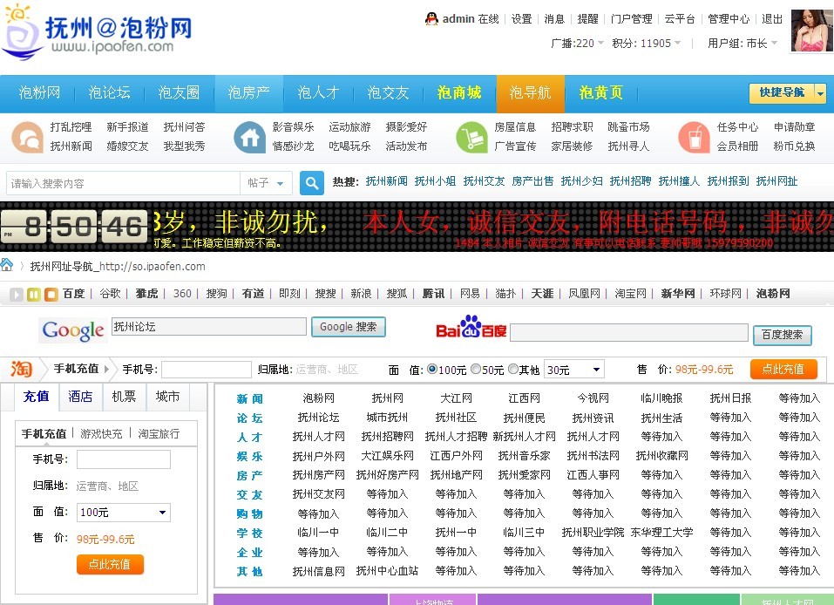Click the 新华网 search engine link

[x=678, y=294]
